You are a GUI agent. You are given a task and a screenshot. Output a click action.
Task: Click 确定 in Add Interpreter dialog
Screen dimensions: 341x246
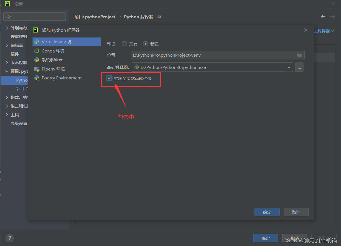point(267,212)
